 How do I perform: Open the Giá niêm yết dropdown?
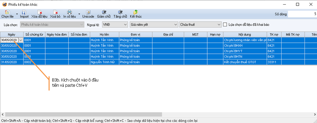click(x=154, y=25)
